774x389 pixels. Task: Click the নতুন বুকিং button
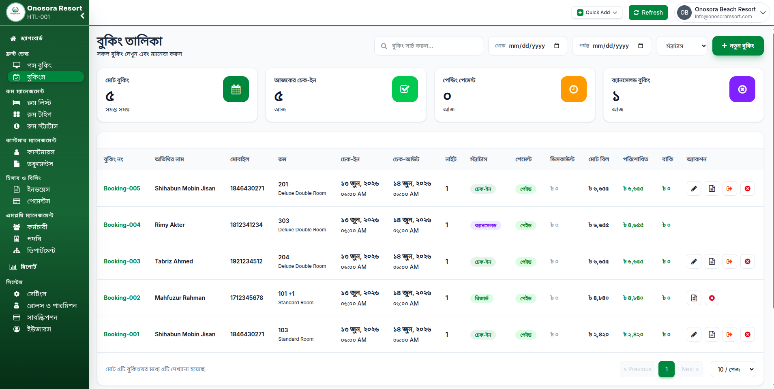[x=738, y=46]
